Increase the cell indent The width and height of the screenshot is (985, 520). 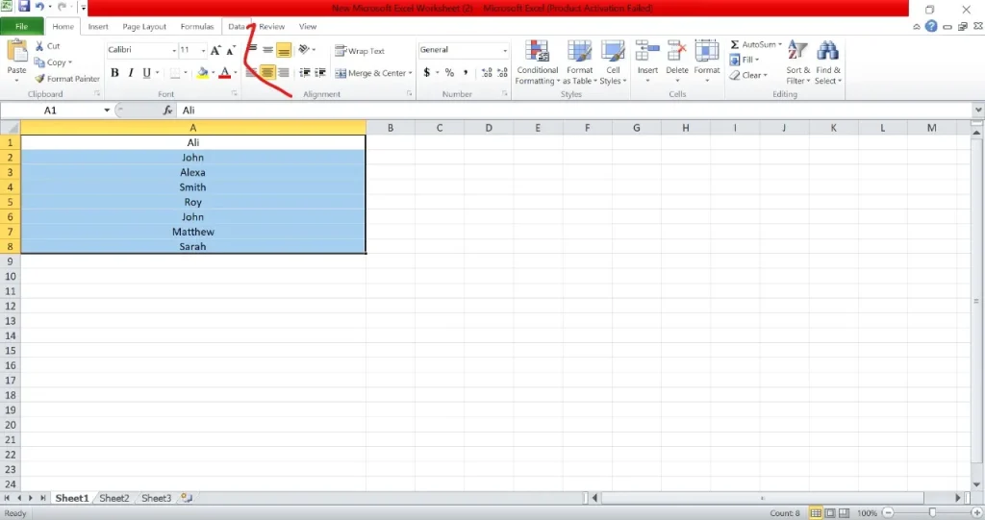coord(320,72)
